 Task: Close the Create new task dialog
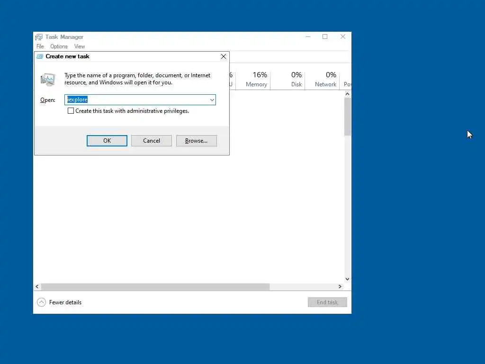coord(224,57)
